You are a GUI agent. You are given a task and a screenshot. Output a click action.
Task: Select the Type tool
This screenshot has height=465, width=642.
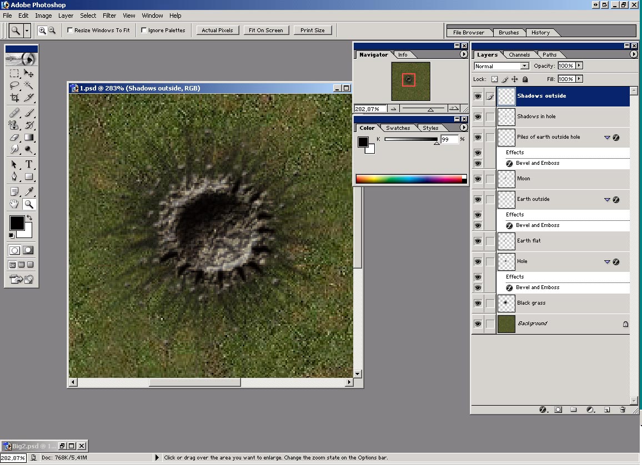(x=28, y=164)
